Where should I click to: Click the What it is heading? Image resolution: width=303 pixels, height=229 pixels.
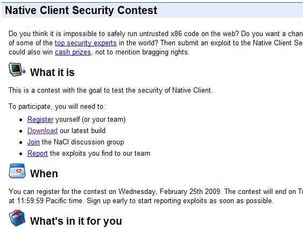[x=52, y=72]
